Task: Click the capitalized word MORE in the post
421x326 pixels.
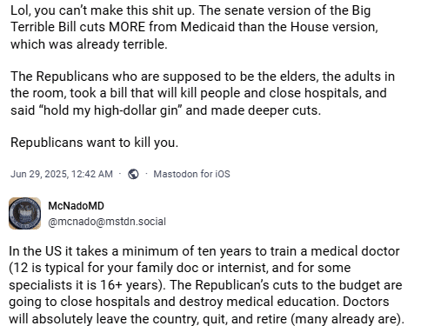Action: coord(127,27)
